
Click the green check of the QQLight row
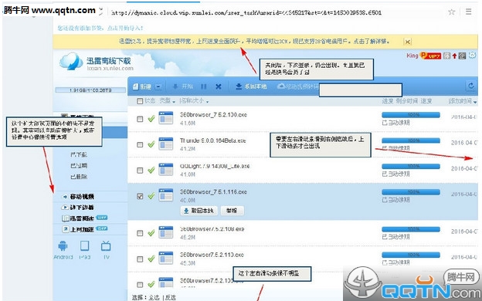point(151,170)
